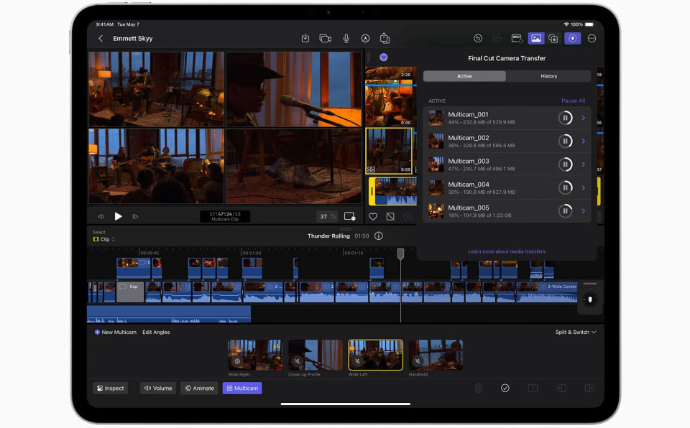Click the project info icon beside Thunder Rolling

pyautogui.click(x=379, y=236)
